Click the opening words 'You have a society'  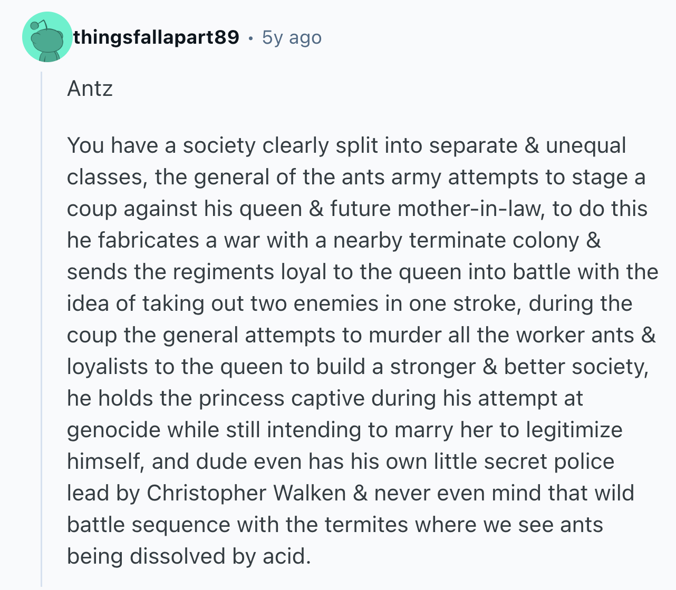tap(161, 146)
